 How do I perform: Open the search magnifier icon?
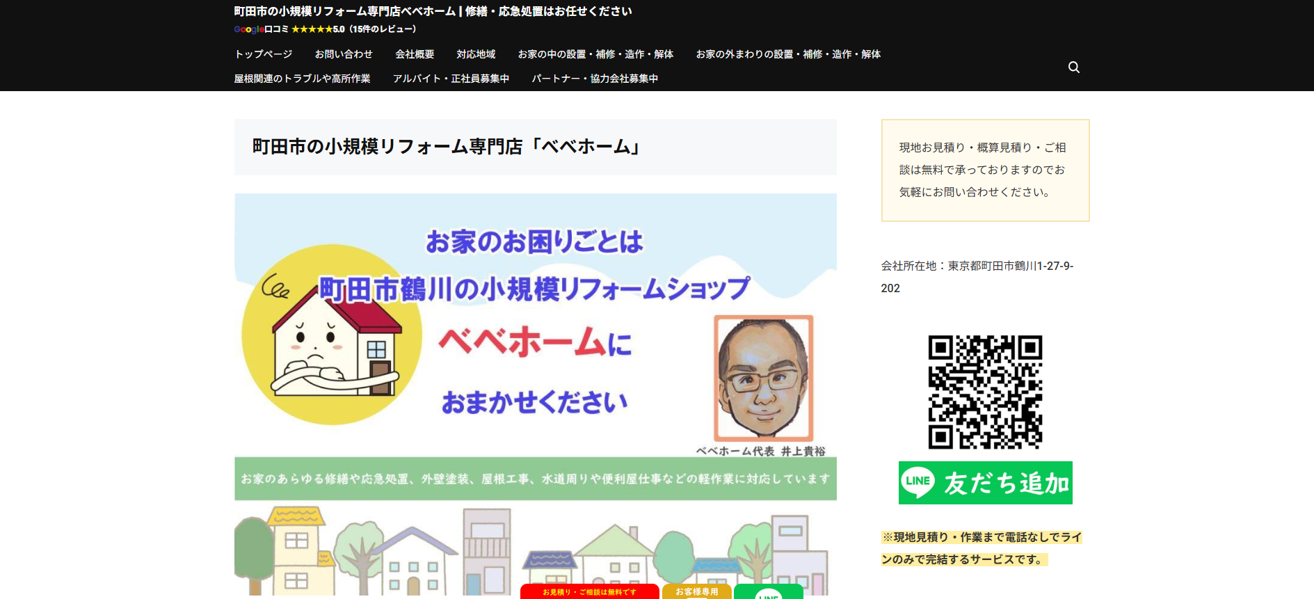tap(1073, 67)
